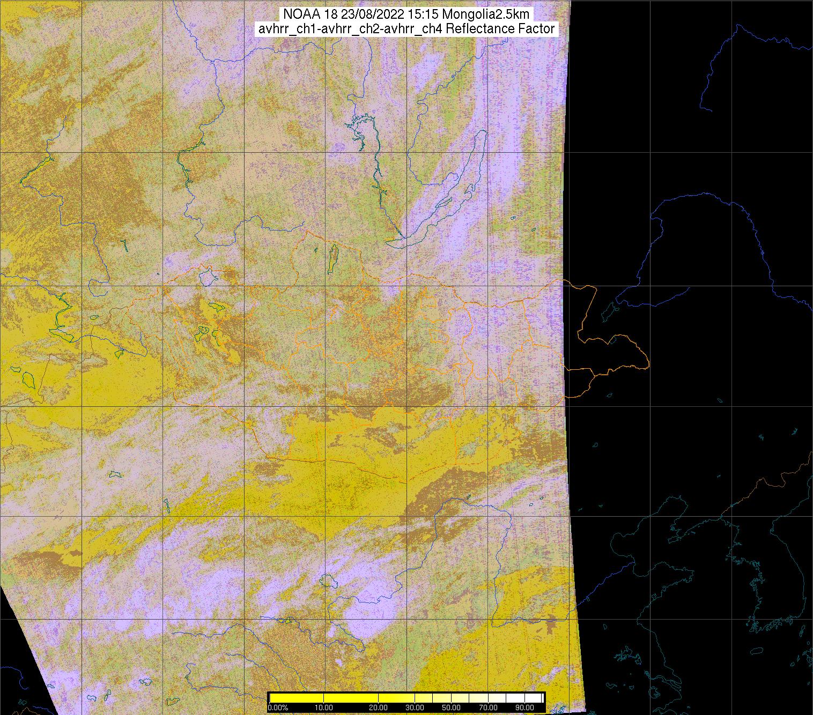813x715 pixels.
Task: Click the "0.00%" label on the color scale
Action: [x=278, y=707]
